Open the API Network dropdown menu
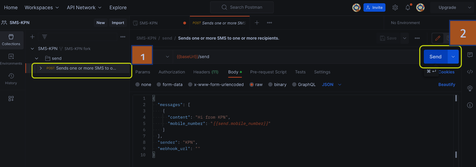Image resolution: width=476 pixels, height=167 pixels. 84,8
